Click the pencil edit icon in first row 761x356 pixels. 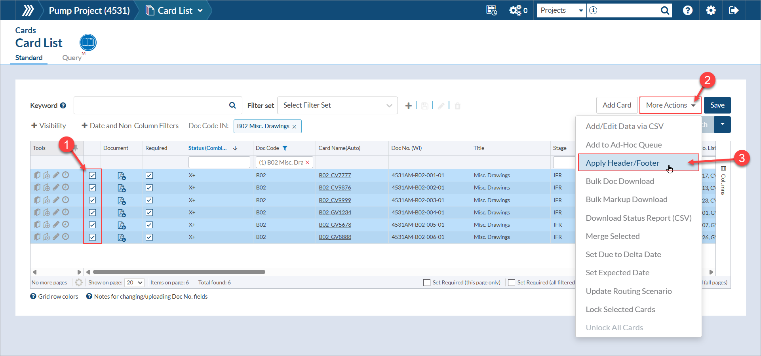56,175
